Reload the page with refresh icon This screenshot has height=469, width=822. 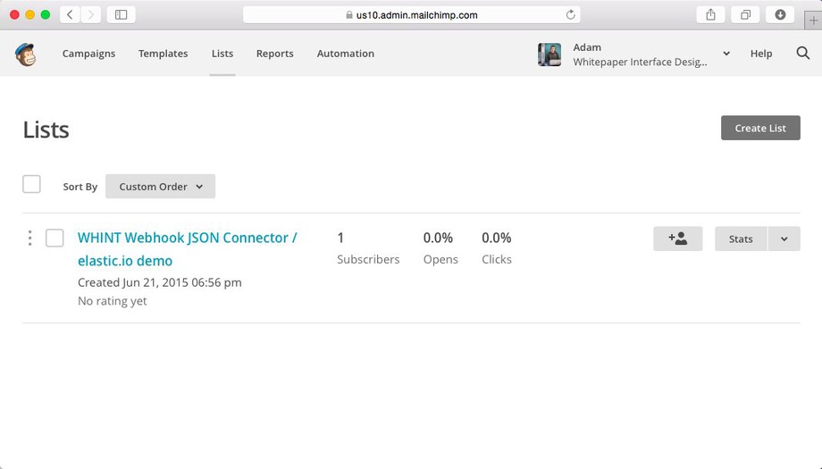click(x=570, y=14)
